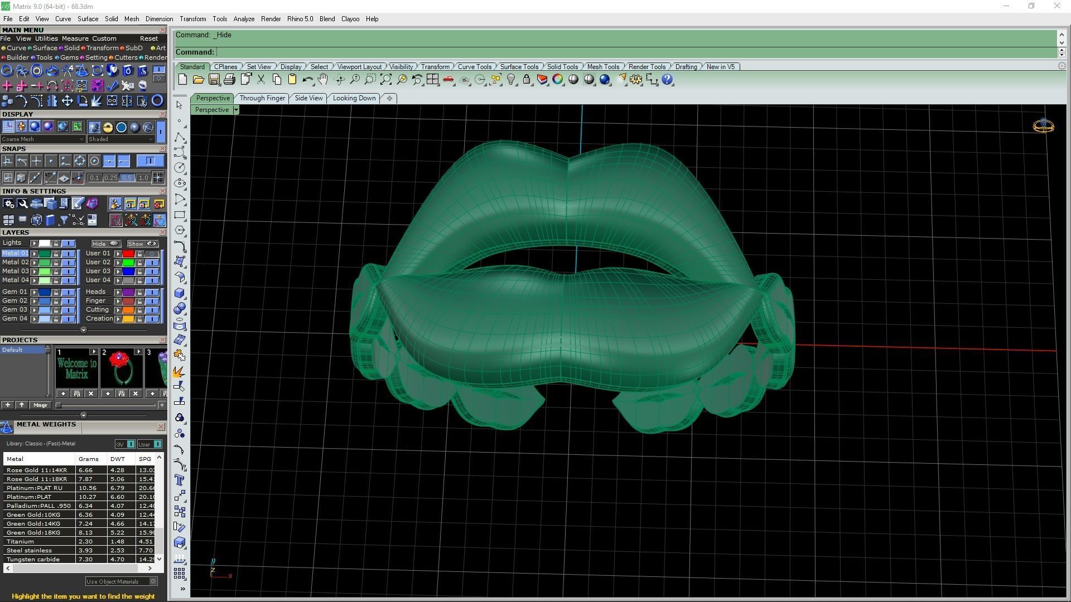Image resolution: width=1071 pixels, height=602 pixels.
Task: Open the four-viewport layout icon
Action: point(432,80)
